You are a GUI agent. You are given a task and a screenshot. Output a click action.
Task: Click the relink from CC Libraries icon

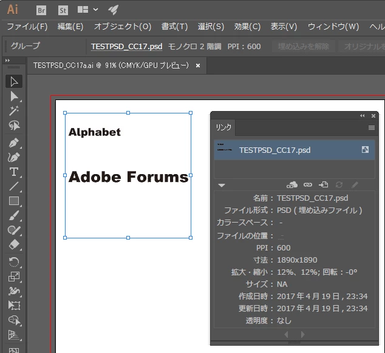pos(292,185)
